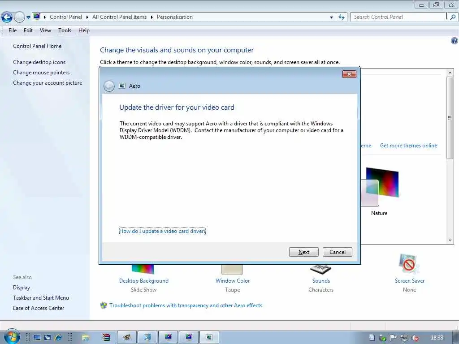Click the Aero dialog back arrow

click(x=109, y=86)
